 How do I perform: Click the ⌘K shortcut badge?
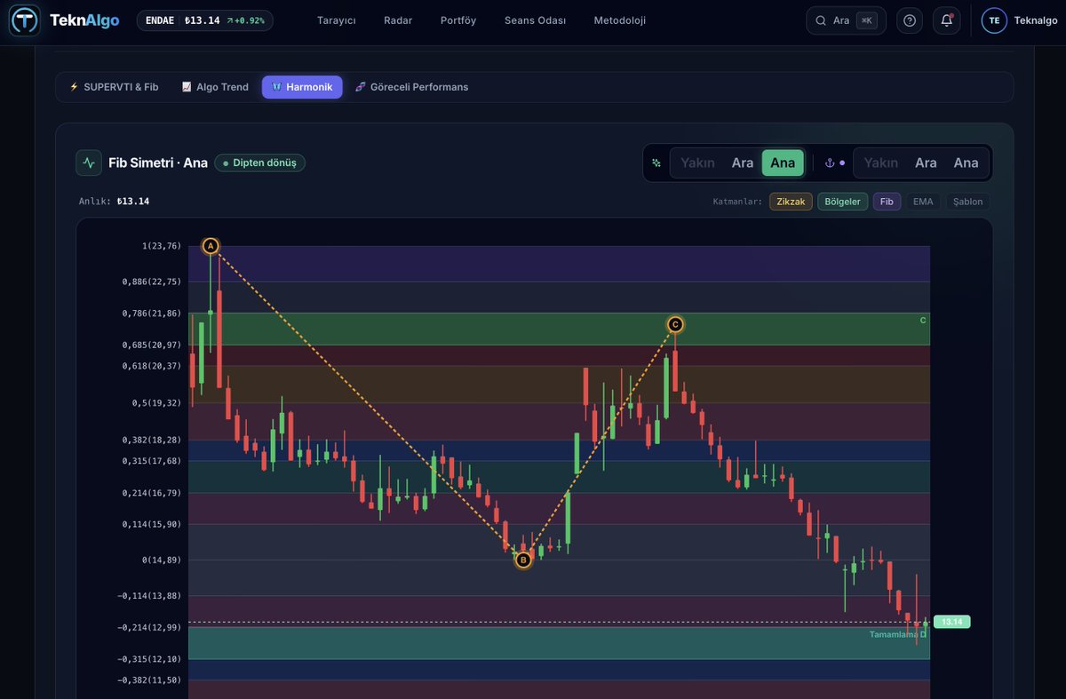[x=866, y=20]
